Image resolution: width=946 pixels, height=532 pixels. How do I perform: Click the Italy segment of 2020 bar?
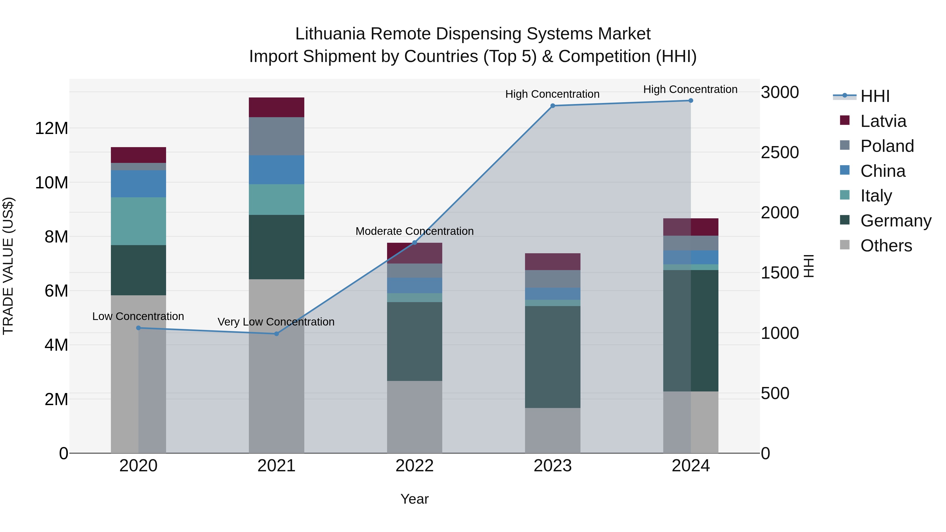[138, 221]
